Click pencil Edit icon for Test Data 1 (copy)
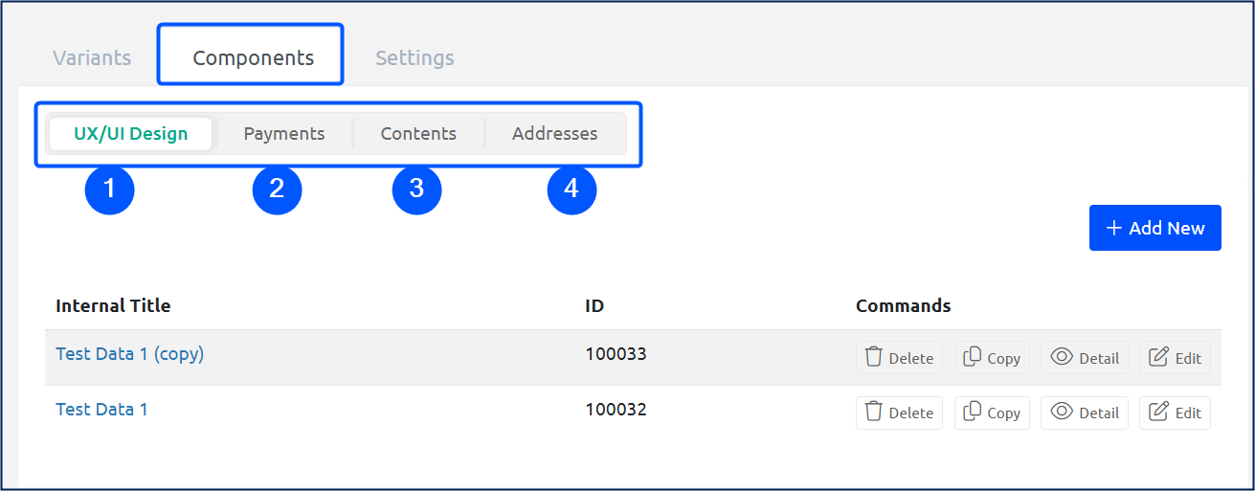The height and width of the screenshot is (491, 1255). (1158, 357)
